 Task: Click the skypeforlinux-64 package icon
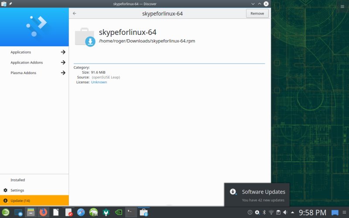(x=85, y=37)
